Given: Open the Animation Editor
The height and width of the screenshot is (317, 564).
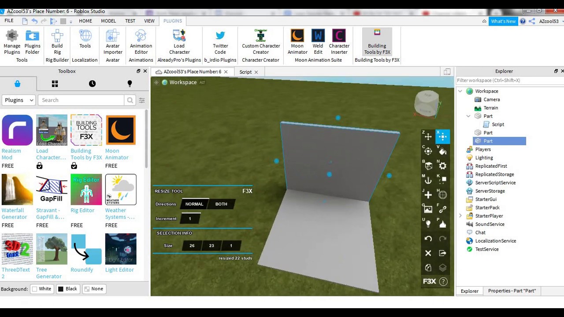Looking at the screenshot, I should (141, 42).
